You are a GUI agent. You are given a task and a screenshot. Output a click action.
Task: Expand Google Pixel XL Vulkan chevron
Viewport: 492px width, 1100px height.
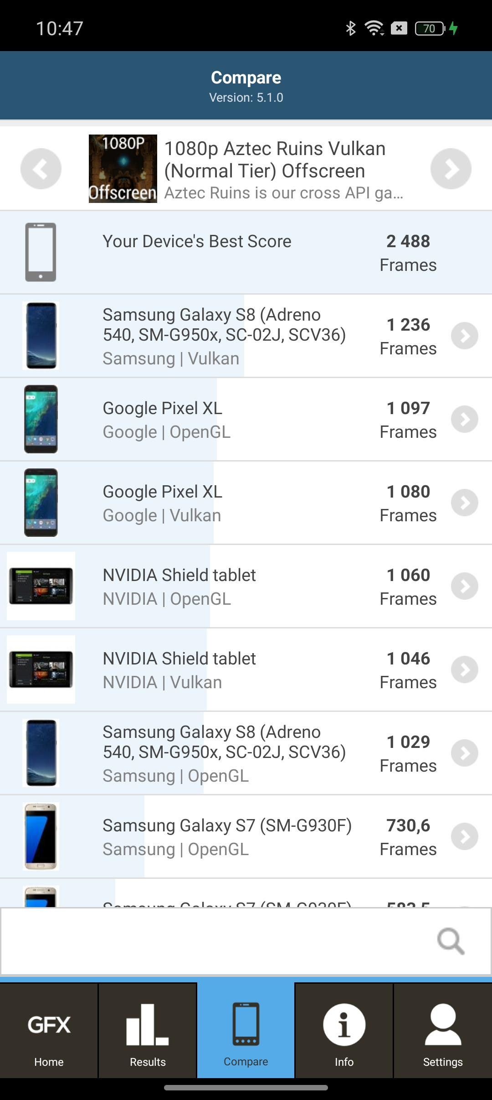464,503
